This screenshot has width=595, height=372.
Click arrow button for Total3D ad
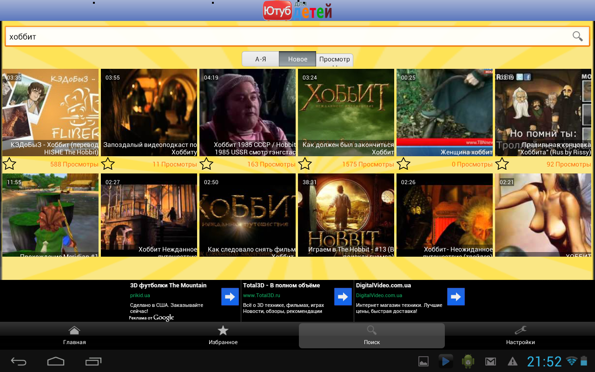[343, 297]
